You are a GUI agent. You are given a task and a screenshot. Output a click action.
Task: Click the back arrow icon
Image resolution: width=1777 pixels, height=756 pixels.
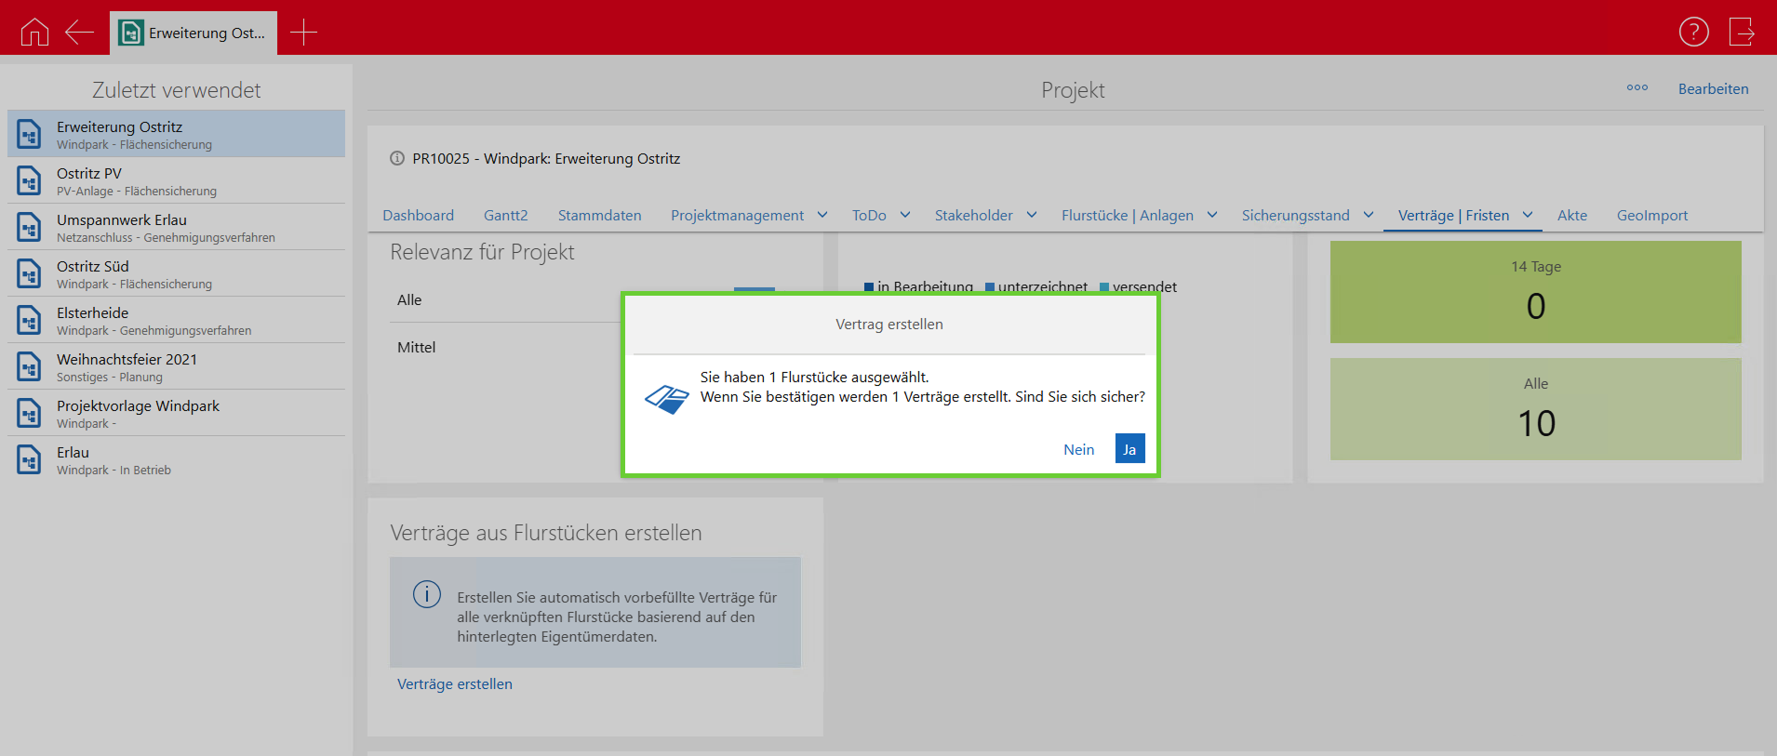point(79,33)
